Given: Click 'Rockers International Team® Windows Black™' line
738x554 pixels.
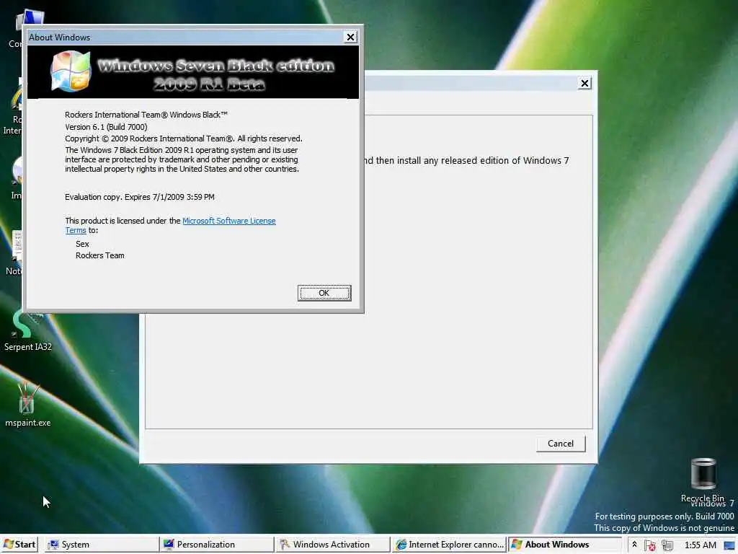Looking at the screenshot, I should (146, 115).
